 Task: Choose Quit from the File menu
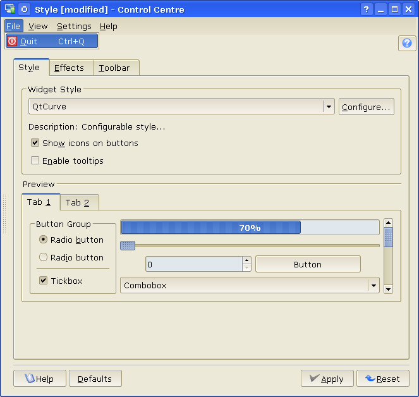click(52, 41)
